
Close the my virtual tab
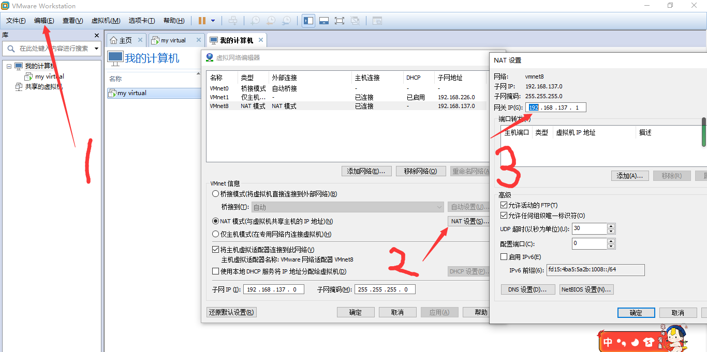198,40
